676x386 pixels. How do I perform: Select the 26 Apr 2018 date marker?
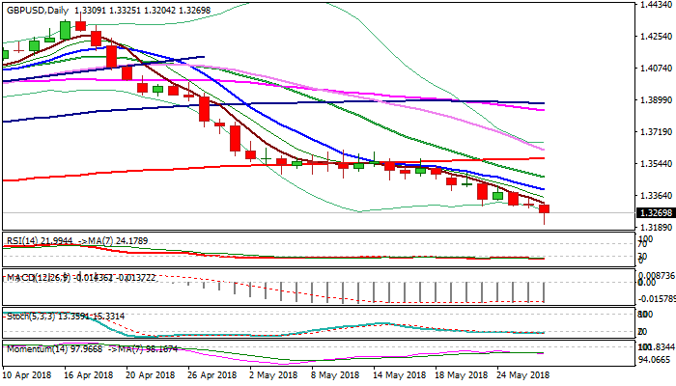point(210,374)
